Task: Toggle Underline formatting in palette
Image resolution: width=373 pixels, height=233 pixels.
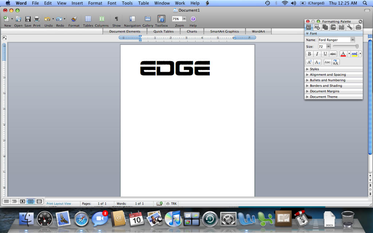Action: pos(325,54)
